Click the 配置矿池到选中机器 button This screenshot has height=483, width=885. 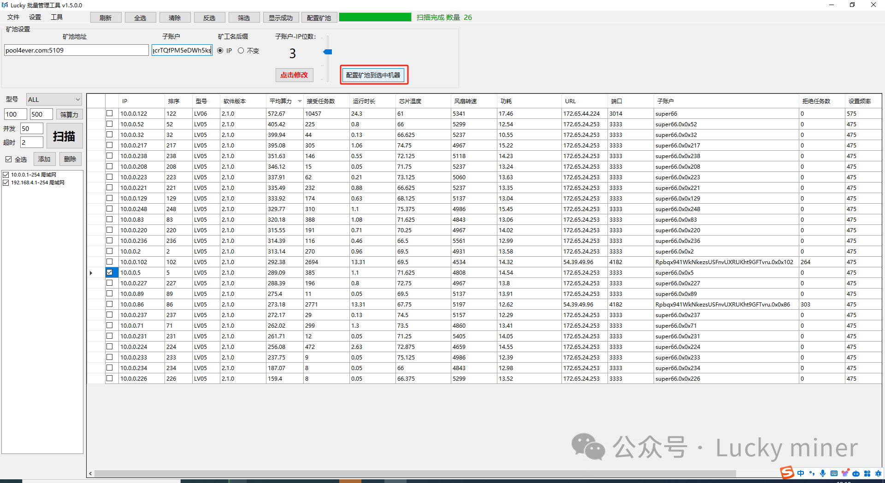click(373, 75)
